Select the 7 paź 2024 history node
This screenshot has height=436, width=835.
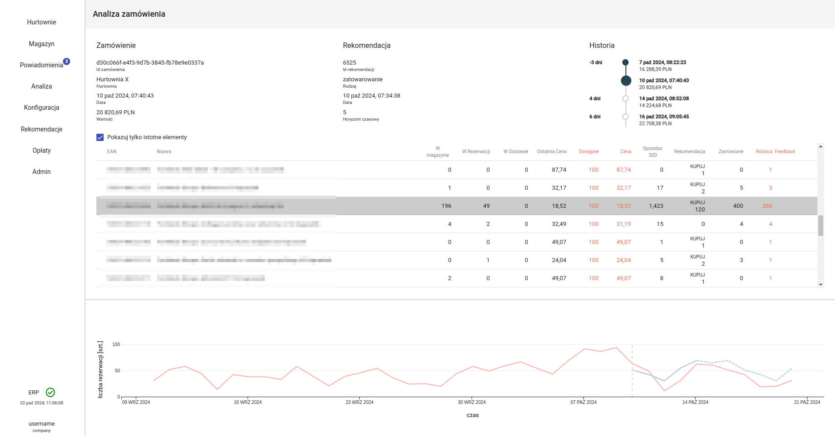tap(625, 62)
